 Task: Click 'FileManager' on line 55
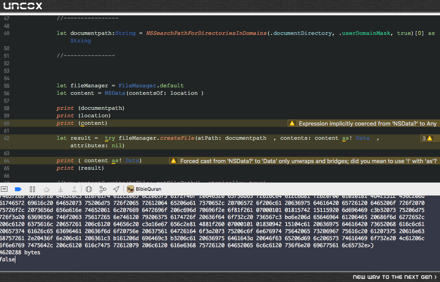[x=137, y=86]
